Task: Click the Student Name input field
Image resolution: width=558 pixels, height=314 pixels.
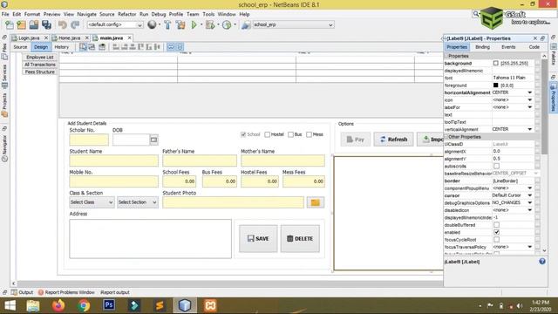Action: pyautogui.click(x=114, y=160)
